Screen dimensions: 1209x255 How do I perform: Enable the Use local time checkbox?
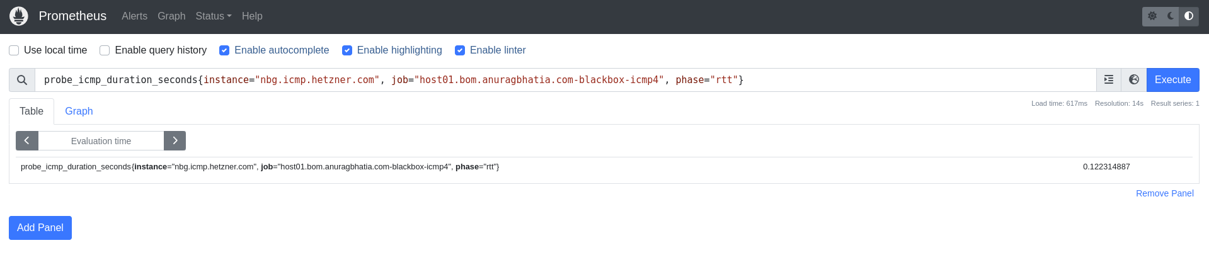[x=14, y=50]
